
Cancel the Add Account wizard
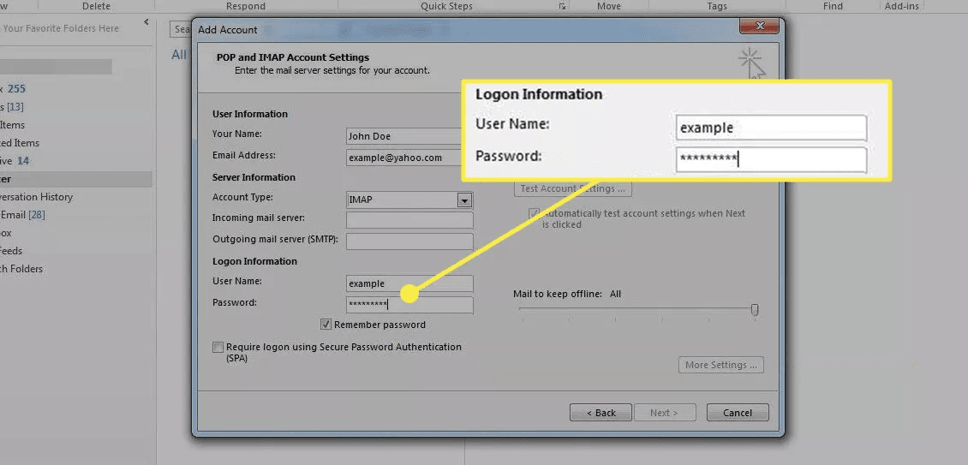point(738,412)
